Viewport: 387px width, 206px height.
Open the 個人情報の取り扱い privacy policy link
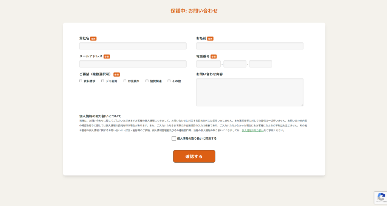click(x=252, y=130)
